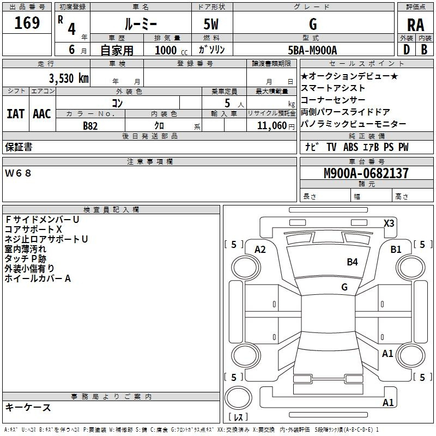Image resolution: width=436 pixels, height=436 pixels.
Task: Select the chassis number M900A-0682137
Action: click(366, 173)
